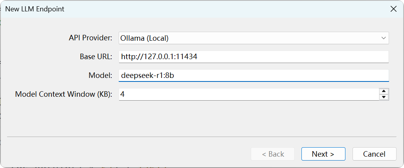The image size is (404, 168).
Task: Click the Ollama (Local) provider selection text
Action: (145, 38)
